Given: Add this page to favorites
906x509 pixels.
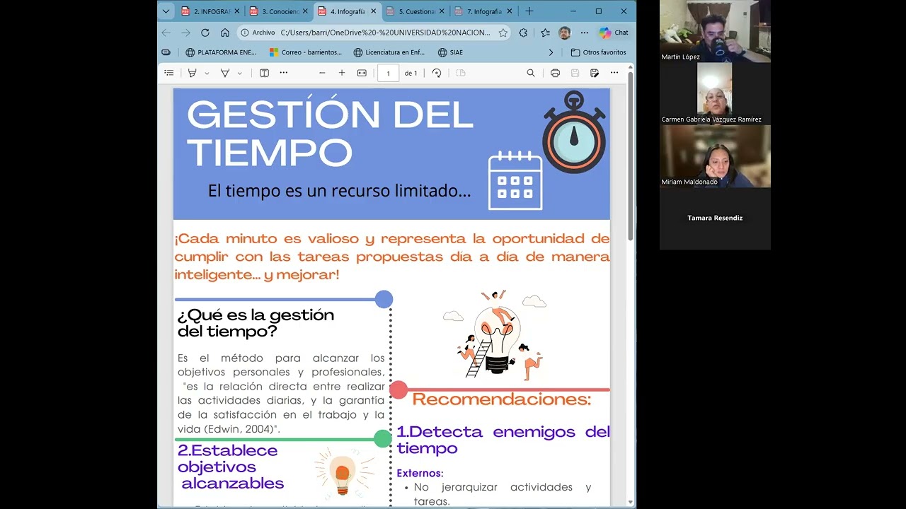Looking at the screenshot, I should click(503, 33).
